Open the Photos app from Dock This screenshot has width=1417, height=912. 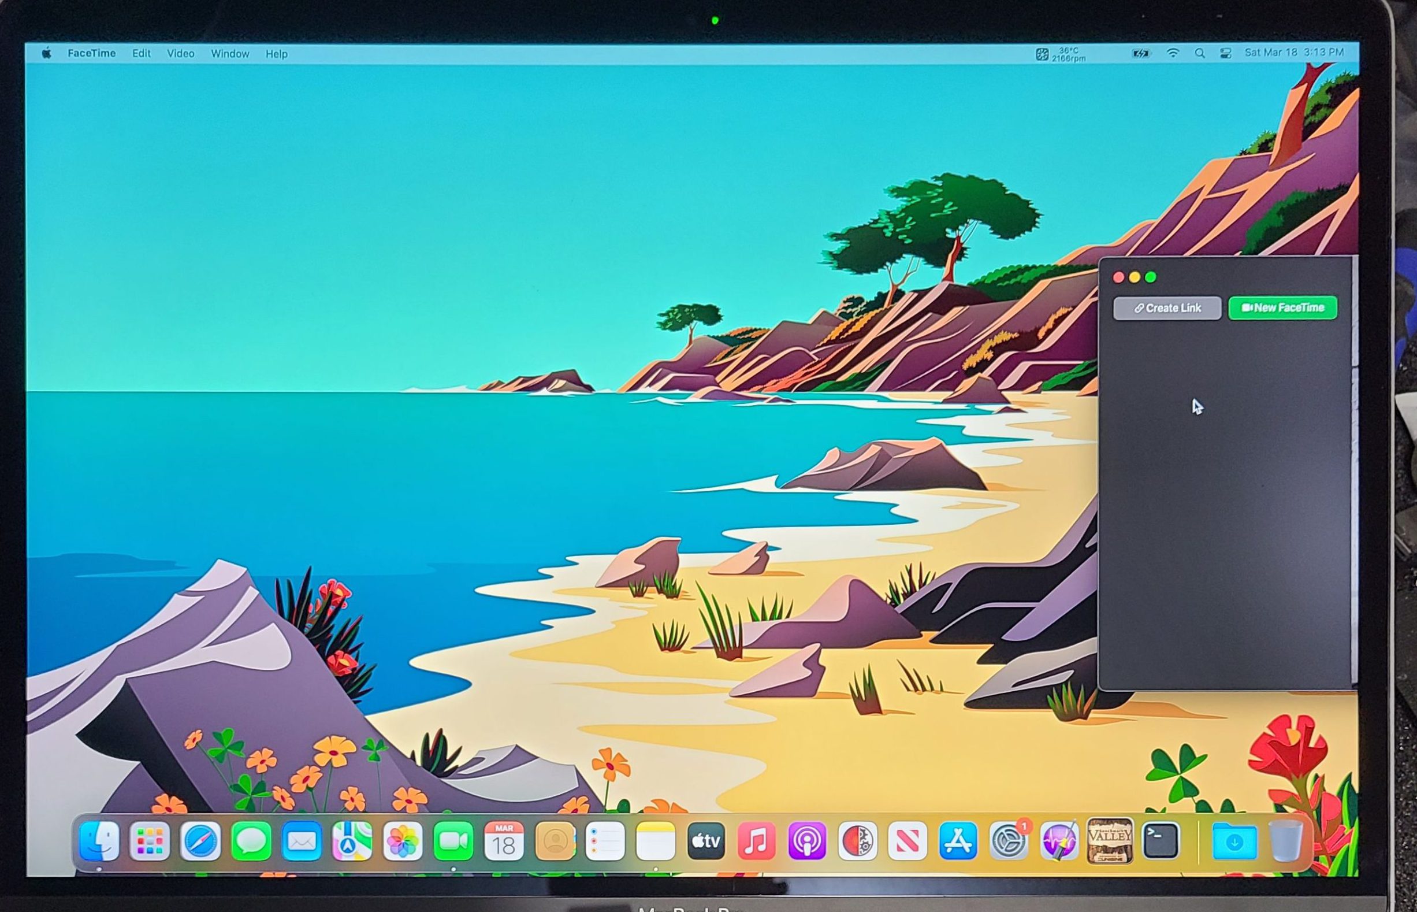403,841
